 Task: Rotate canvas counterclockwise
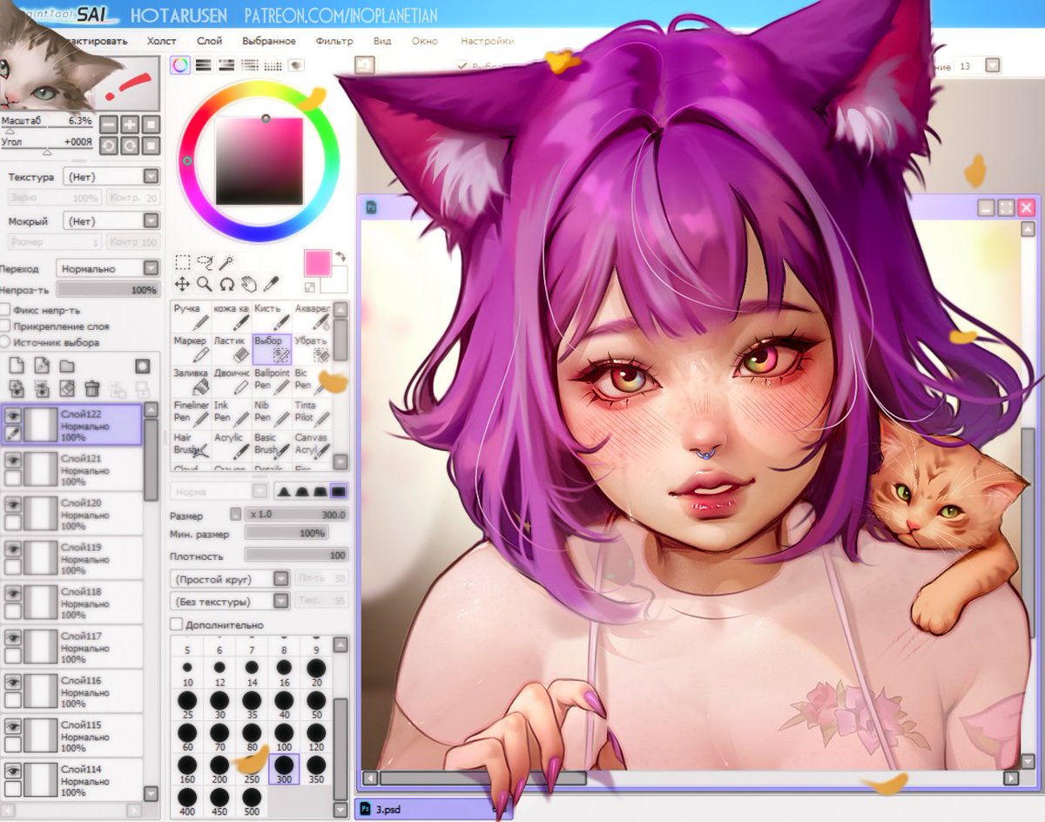click(109, 145)
